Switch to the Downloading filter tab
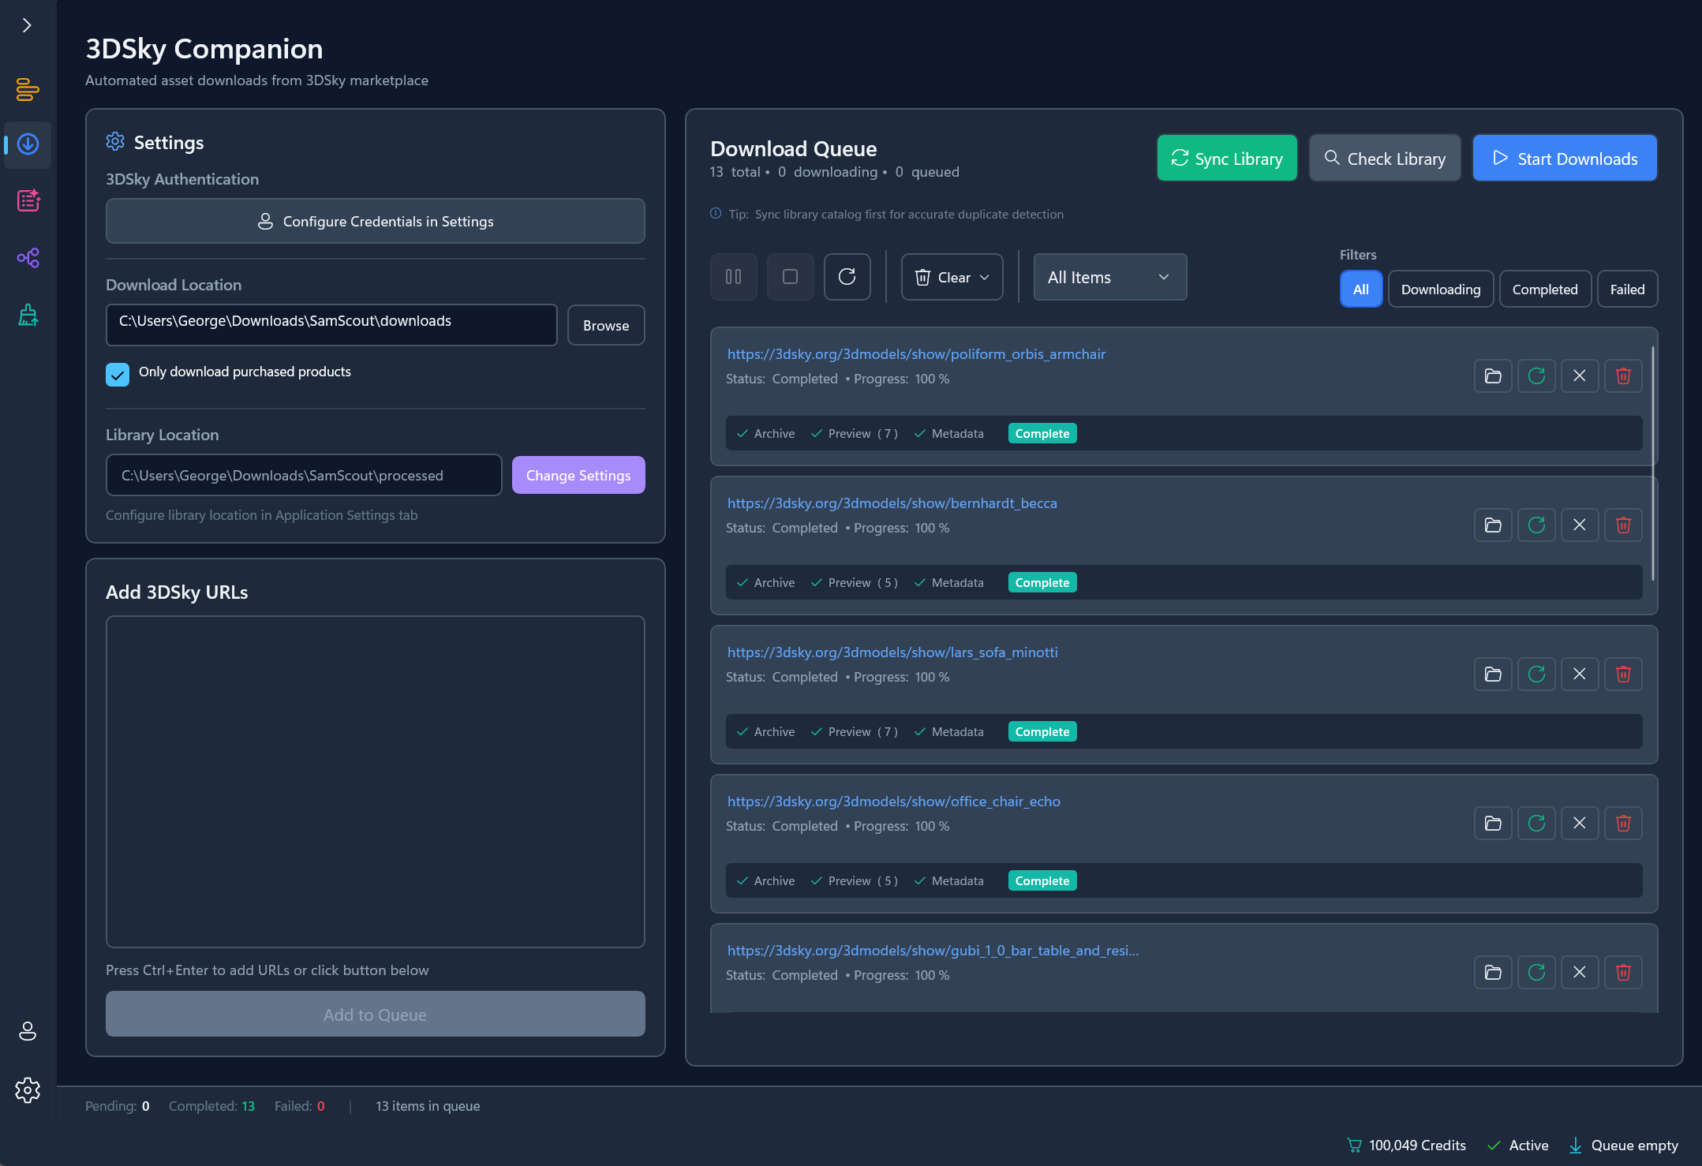Viewport: 1702px width, 1166px height. click(1440, 290)
